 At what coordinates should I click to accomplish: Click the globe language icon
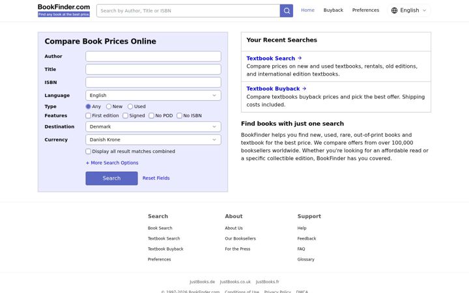pyautogui.click(x=394, y=10)
